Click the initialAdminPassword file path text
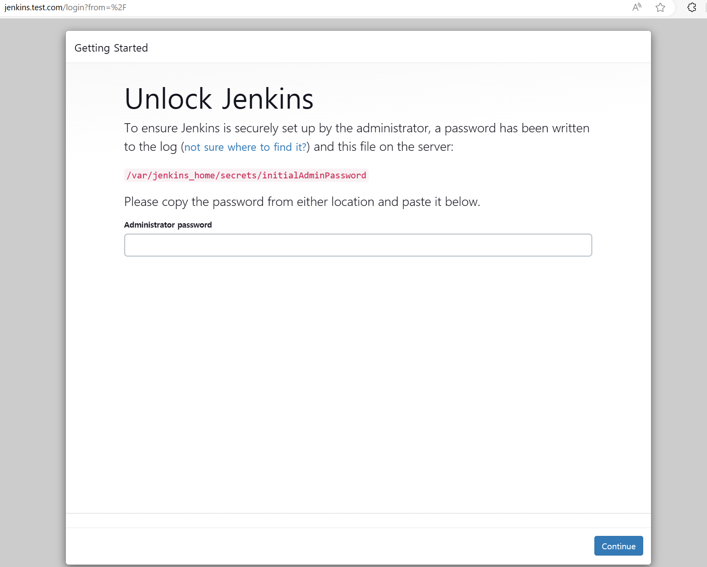The height and width of the screenshot is (567, 707). pyautogui.click(x=246, y=175)
